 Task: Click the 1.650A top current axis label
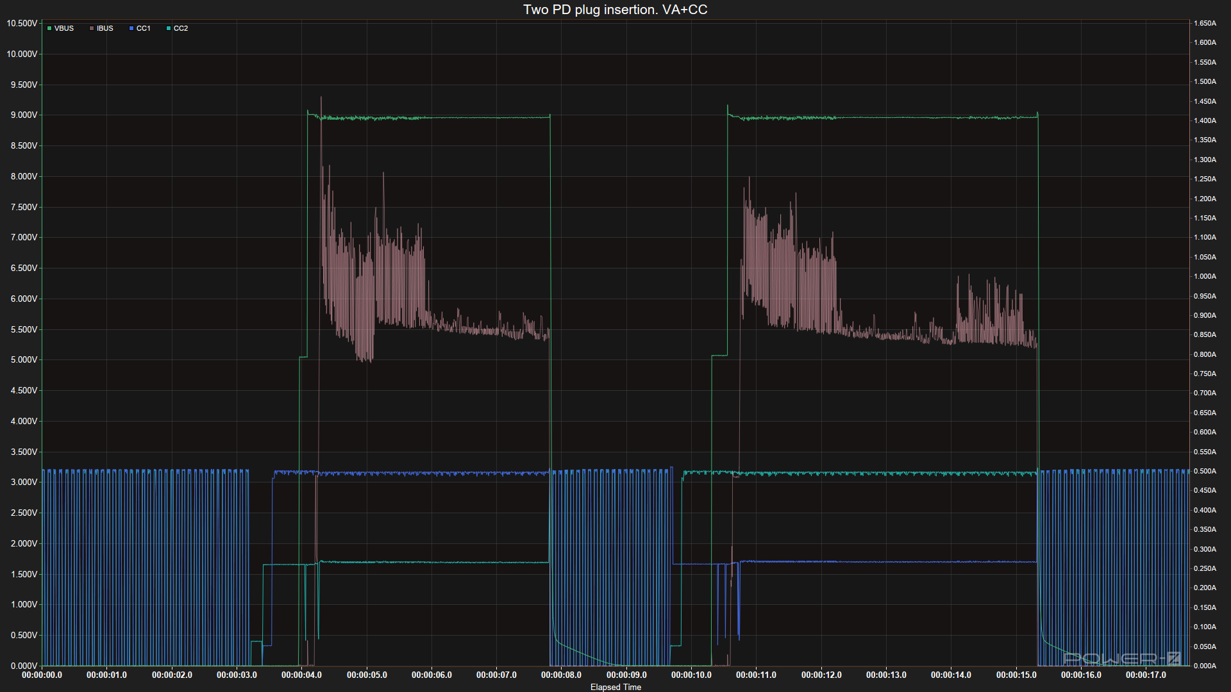click(x=1205, y=23)
